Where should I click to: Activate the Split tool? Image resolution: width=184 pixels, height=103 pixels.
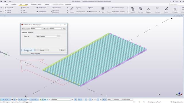pyautogui.click(x=23, y=11)
